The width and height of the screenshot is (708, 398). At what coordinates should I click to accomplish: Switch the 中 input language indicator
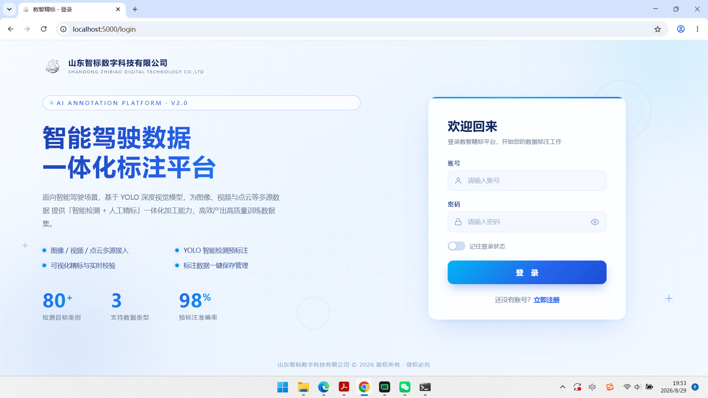[592, 387]
